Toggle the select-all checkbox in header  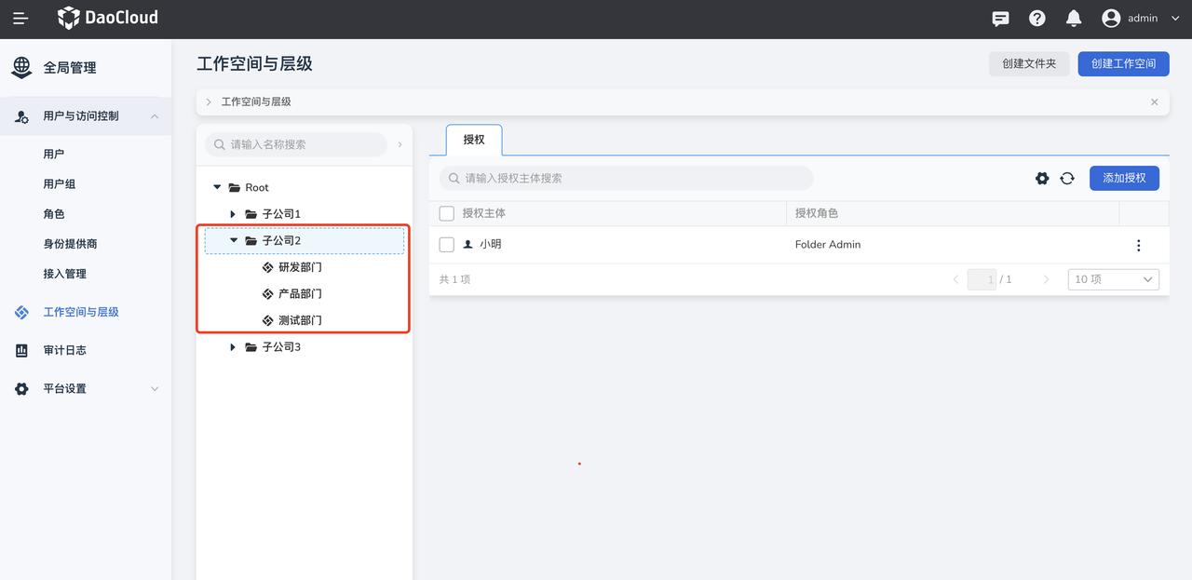pyautogui.click(x=446, y=213)
